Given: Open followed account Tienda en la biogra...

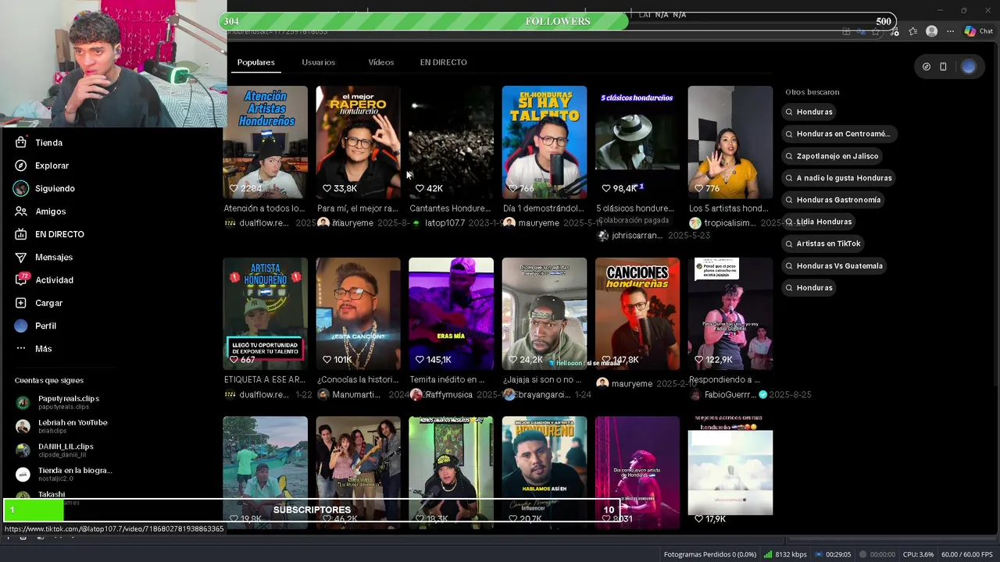Looking at the screenshot, I should coord(64,474).
